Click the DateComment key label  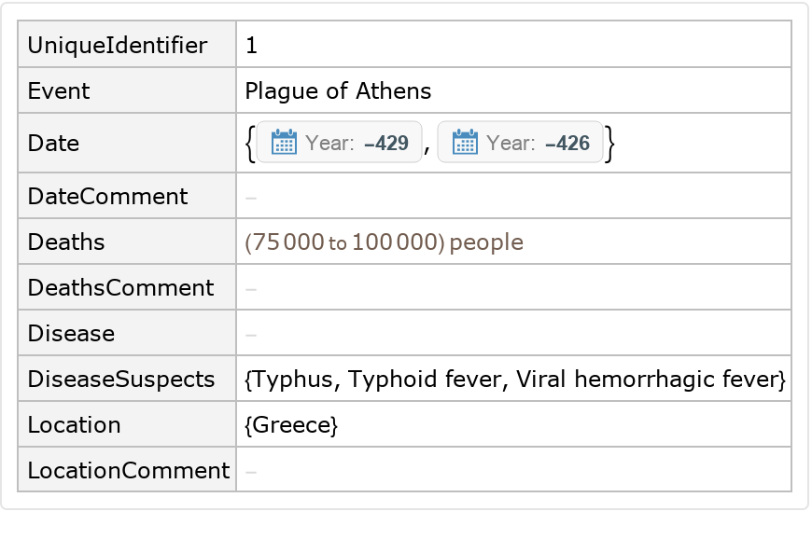(x=107, y=197)
